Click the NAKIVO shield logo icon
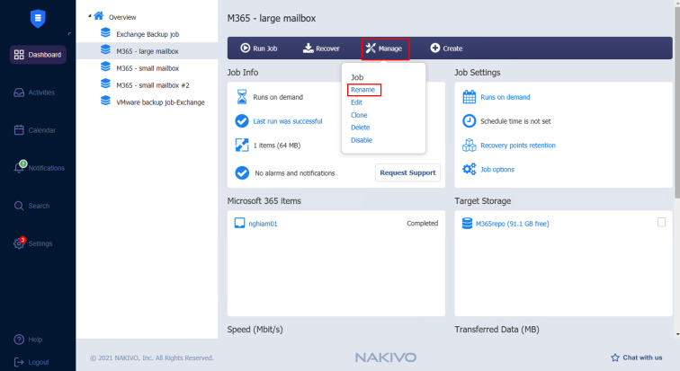Screen dimensions: 680x371 pos(37,17)
